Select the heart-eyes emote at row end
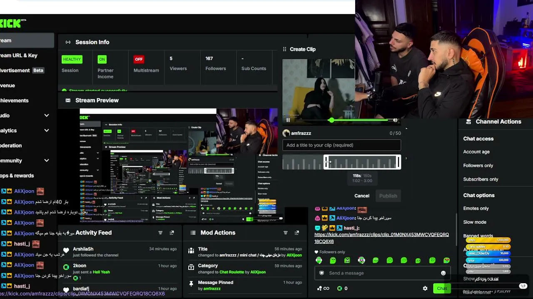This screenshot has width=533, height=299. click(446, 260)
